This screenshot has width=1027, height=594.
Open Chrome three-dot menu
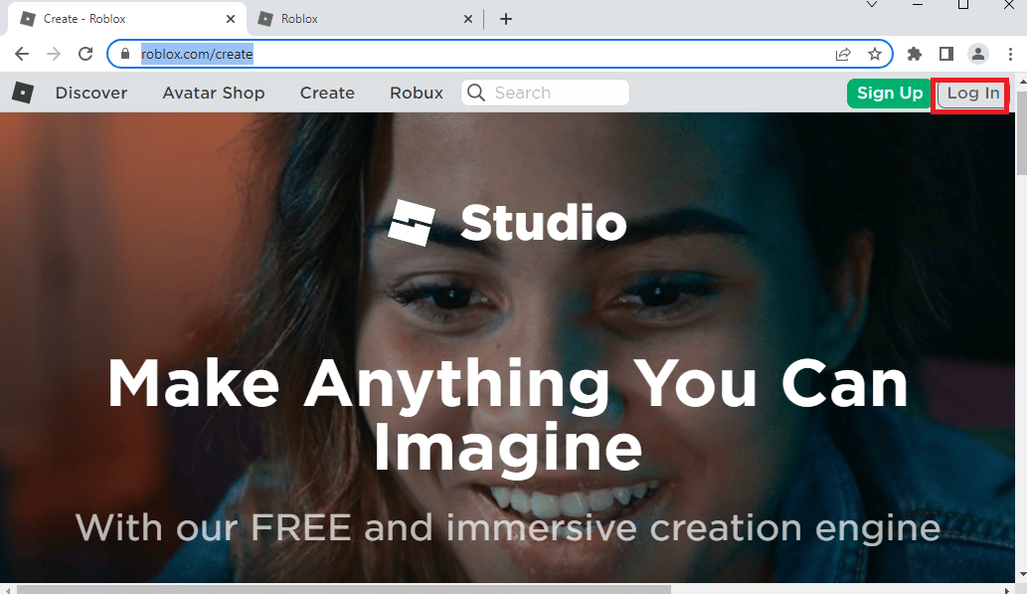[1011, 54]
